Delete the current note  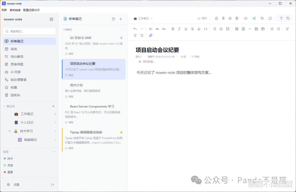click(x=237, y=18)
